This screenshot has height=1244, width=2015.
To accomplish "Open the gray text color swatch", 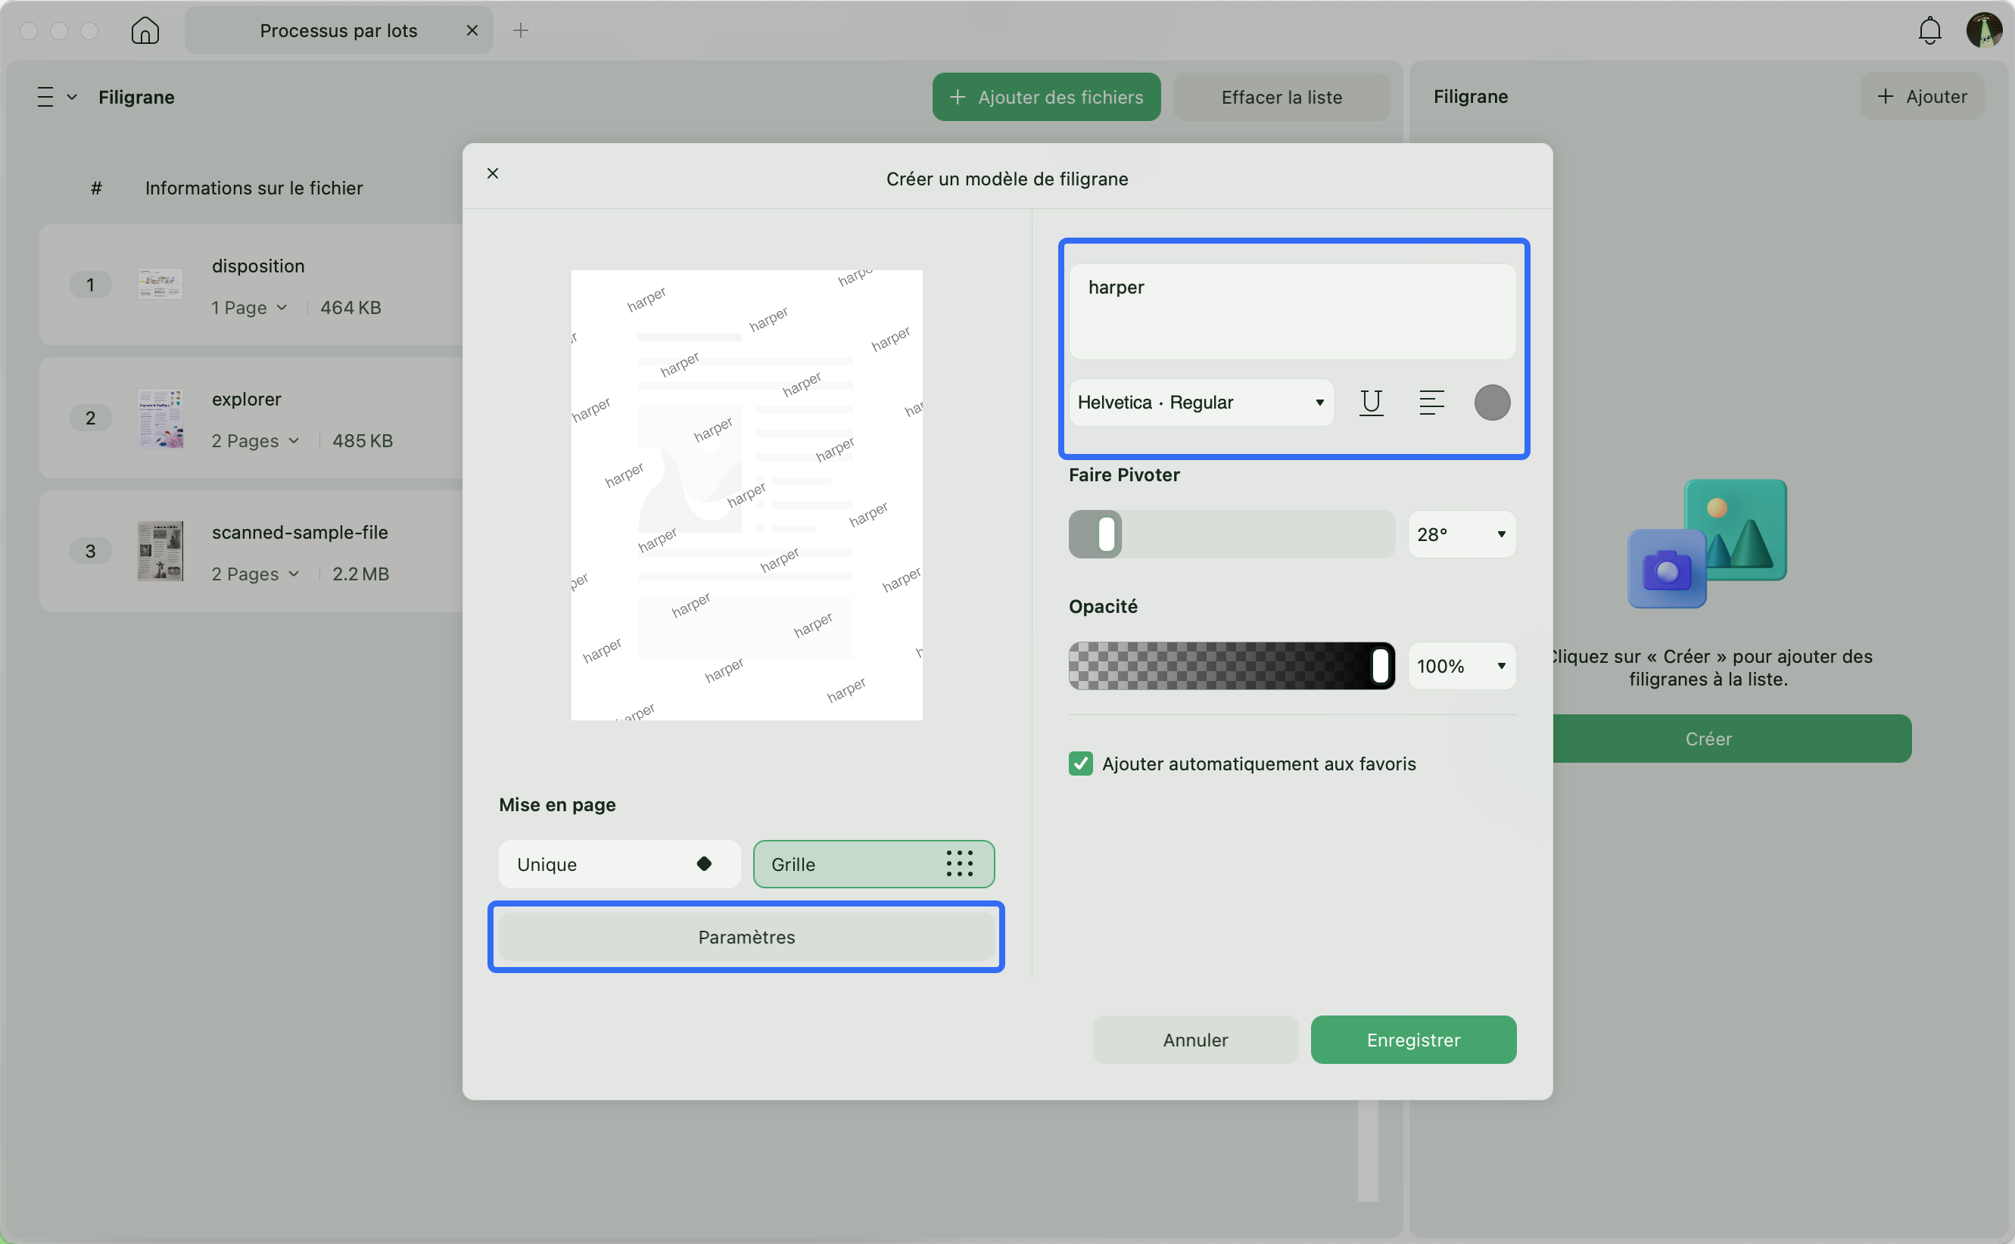I will tap(1492, 403).
